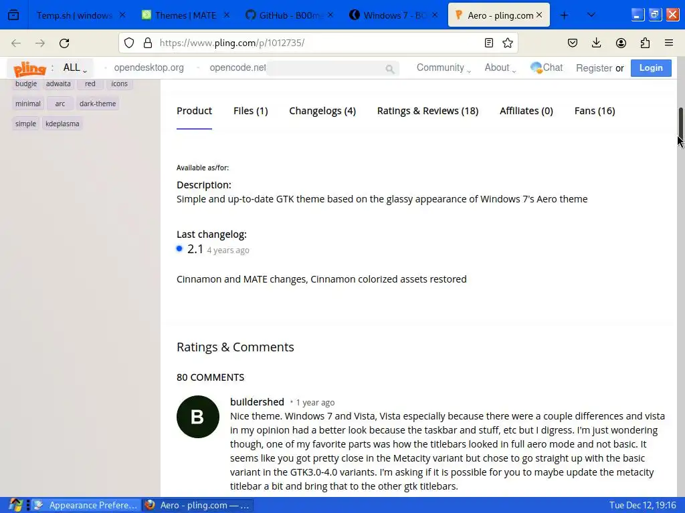Open buildershed's avatar
685x513 pixels.
pos(198,417)
